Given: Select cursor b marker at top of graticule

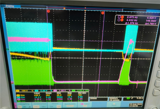Looking at the screenshot, I should tap(103, 13).
